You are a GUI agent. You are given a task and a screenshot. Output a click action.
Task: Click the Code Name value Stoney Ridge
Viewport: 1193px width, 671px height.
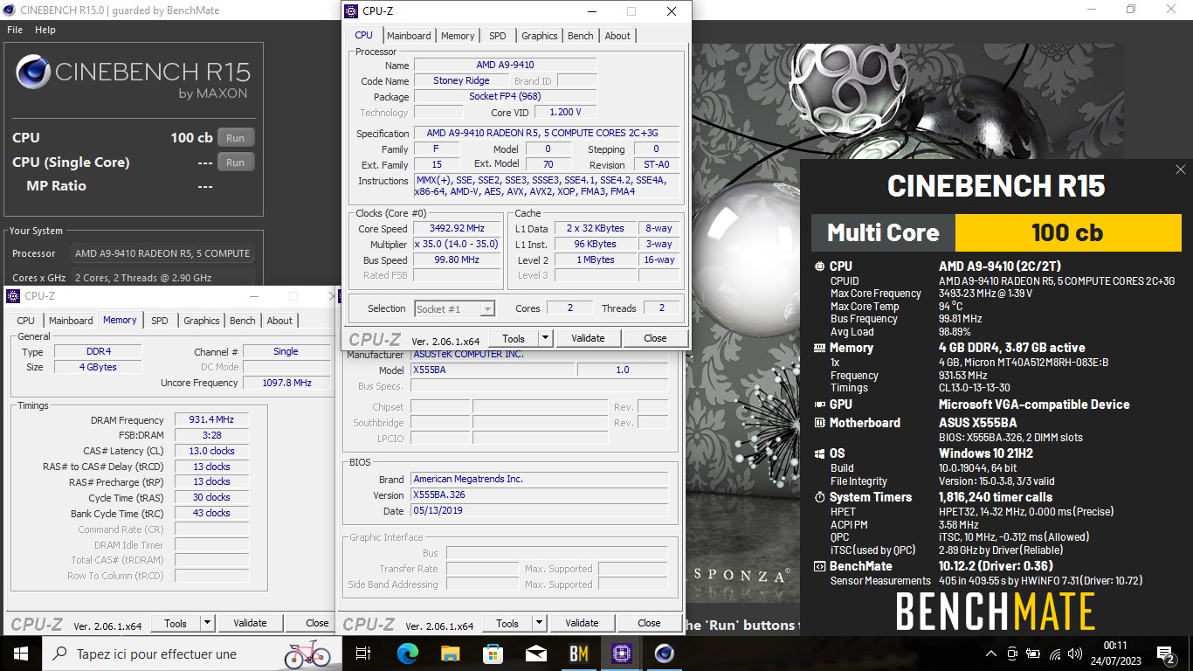click(x=461, y=80)
